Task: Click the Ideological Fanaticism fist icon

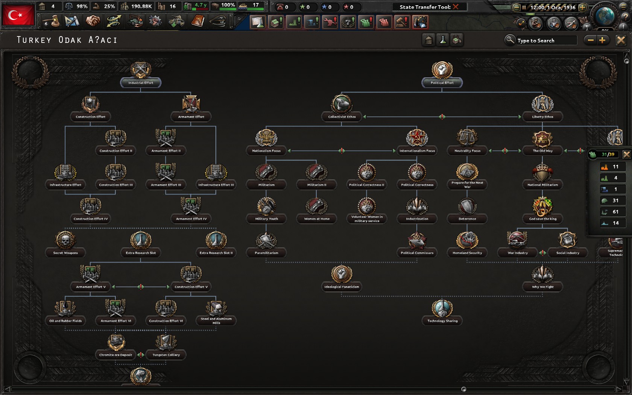Action: pyautogui.click(x=342, y=274)
